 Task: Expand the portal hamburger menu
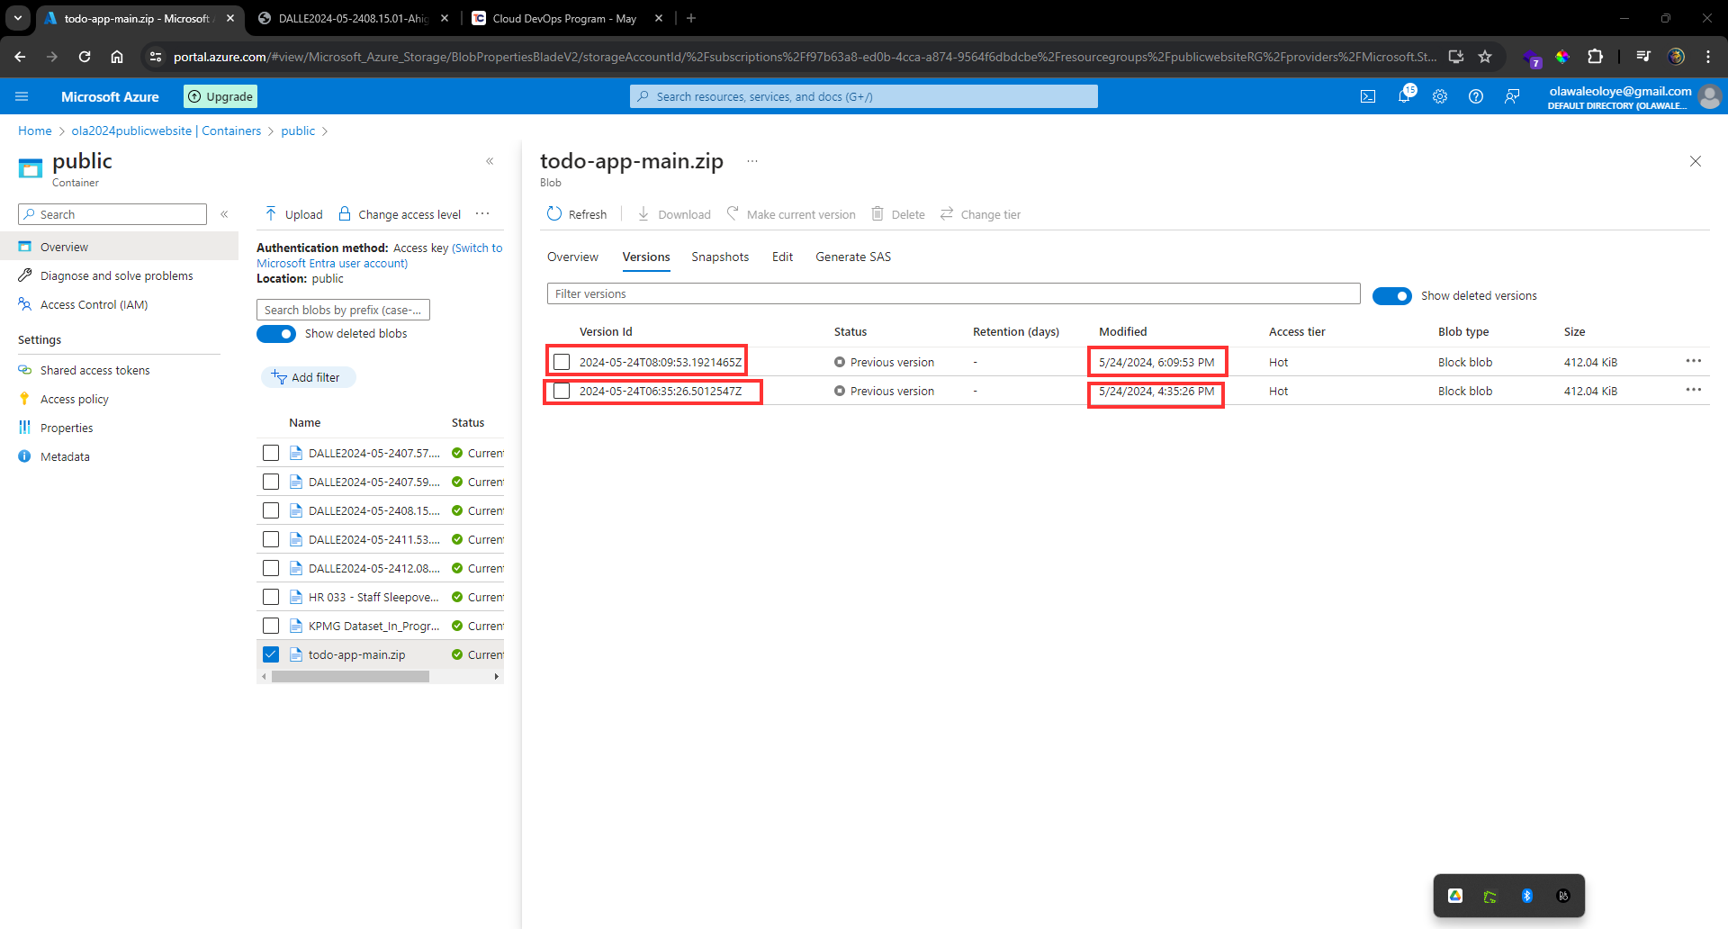coord(22,96)
